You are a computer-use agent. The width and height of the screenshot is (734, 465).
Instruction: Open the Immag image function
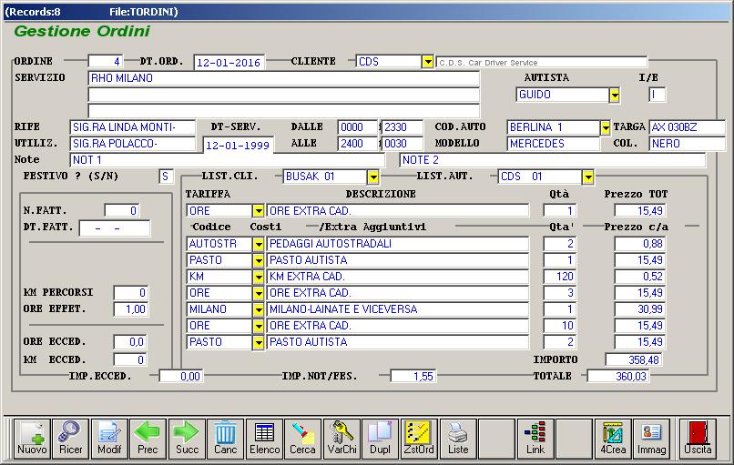652,438
